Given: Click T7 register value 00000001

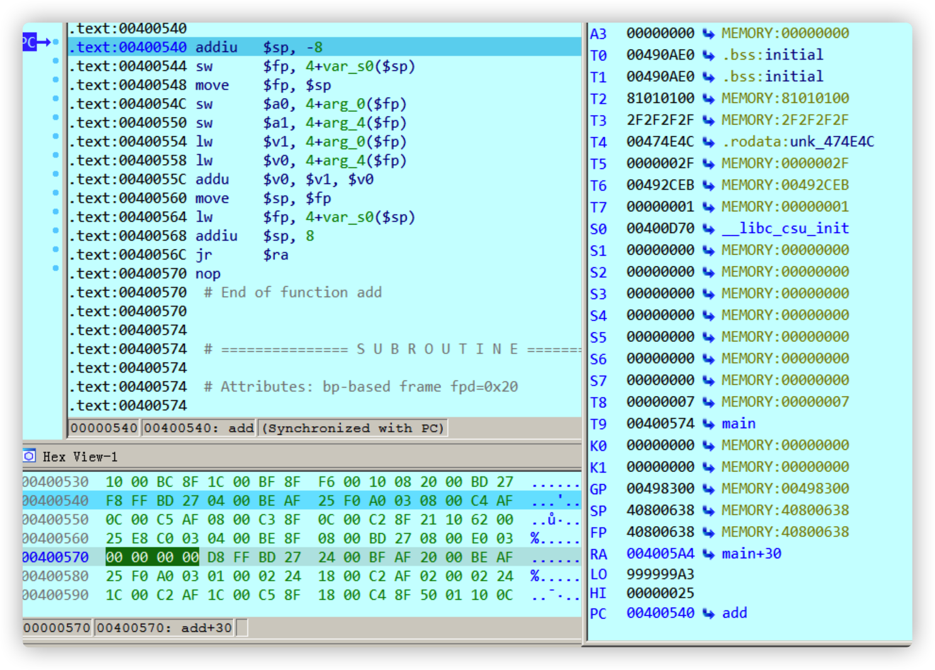Looking at the screenshot, I should point(661,207).
